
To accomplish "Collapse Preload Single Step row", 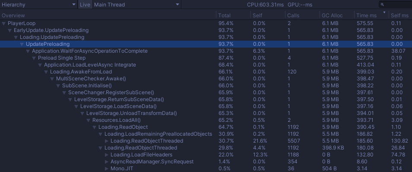I will [34, 58].
